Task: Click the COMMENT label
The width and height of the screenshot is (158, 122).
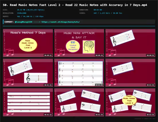Action: (9, 22)
